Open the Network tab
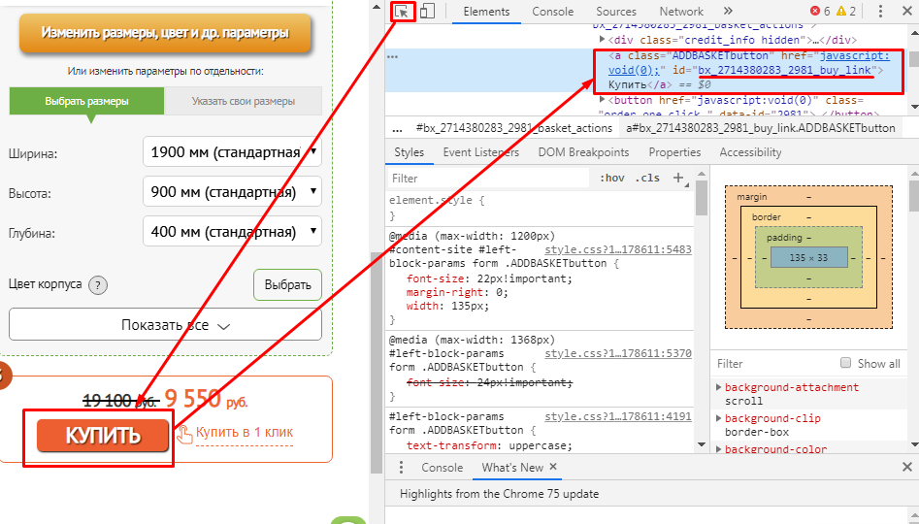 click(x=681, y=11)
